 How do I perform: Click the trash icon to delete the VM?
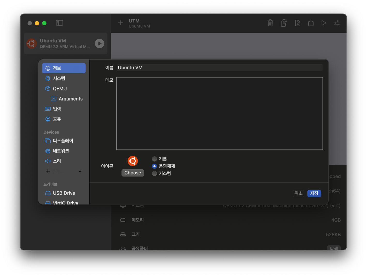coord(270,23)
